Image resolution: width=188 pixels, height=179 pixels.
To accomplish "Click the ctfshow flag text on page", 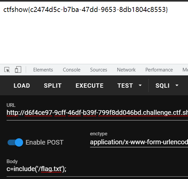I will click(85, 10).
